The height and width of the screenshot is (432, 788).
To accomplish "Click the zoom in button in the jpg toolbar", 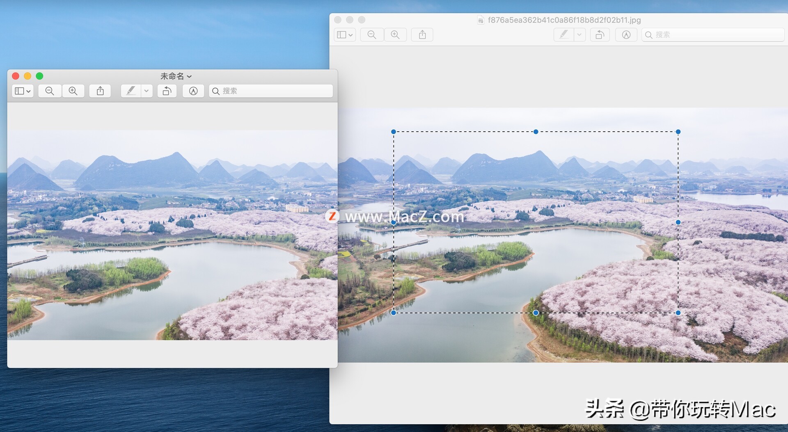I will pos(395,34).
